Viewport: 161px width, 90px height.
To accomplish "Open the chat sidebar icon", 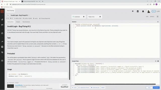I will (x=2, y=47).
